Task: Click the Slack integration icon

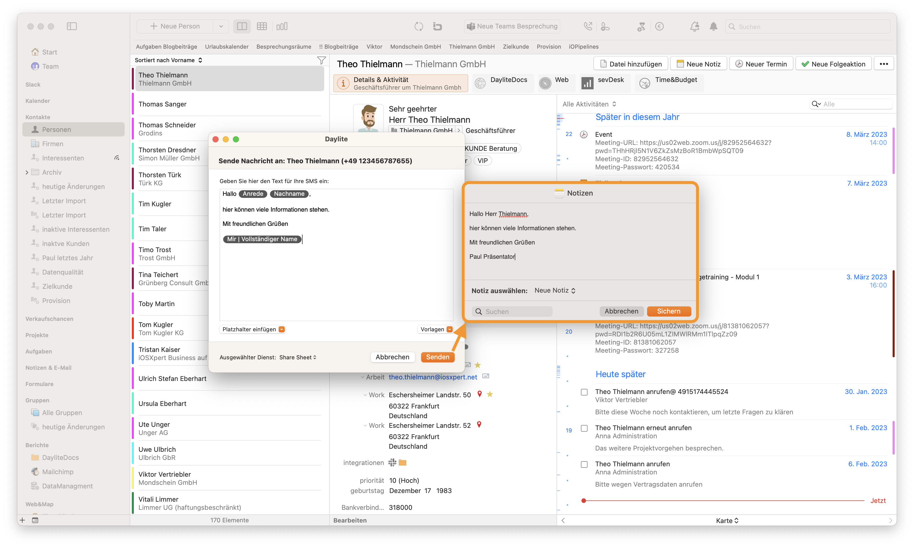Action: point(392,462)
